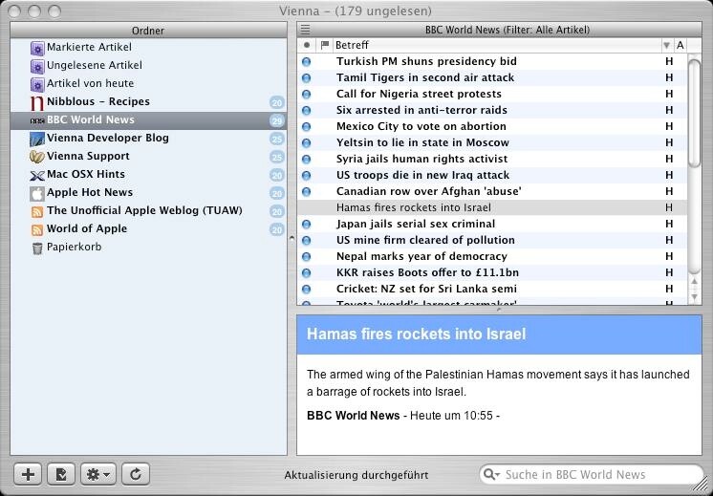Click the add subscription plus button
The height and width of the screenshot is (496, 713).
28,475
